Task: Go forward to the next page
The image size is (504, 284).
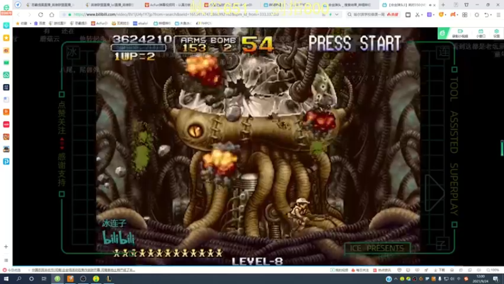Action: [x=29, y=15]
